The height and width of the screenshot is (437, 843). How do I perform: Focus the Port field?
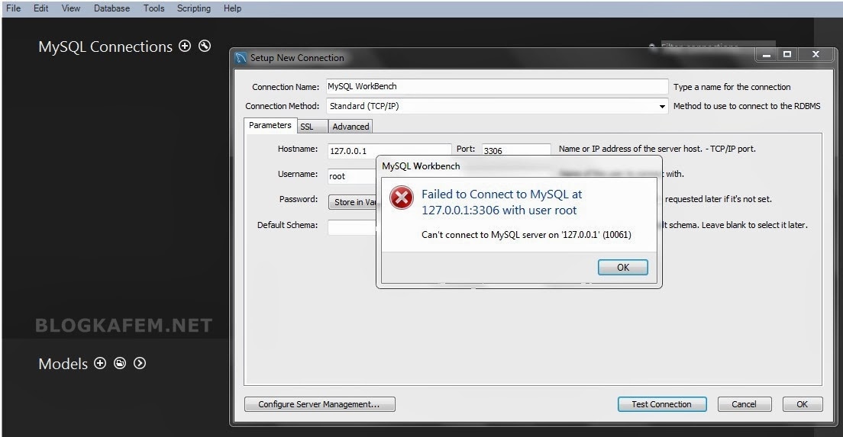click(516, 150)
